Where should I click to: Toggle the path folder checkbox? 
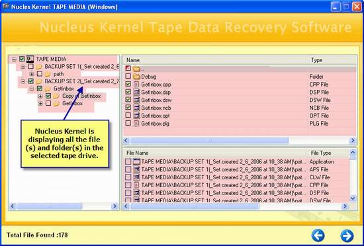click(40, 74)
